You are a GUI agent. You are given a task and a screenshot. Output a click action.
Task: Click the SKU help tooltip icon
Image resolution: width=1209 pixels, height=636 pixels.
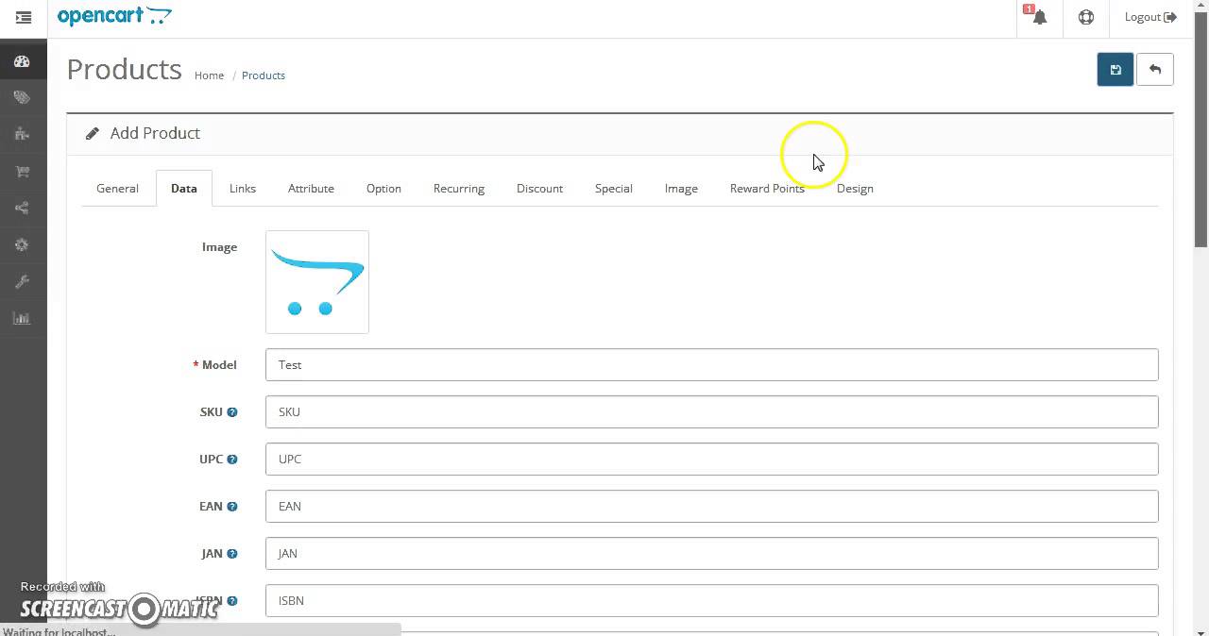(232, 412)
